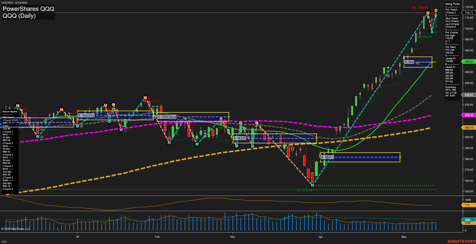Click the AR: 27.79 summary line
The height and width of the screenshot is (244, 476).
[451, 93]
